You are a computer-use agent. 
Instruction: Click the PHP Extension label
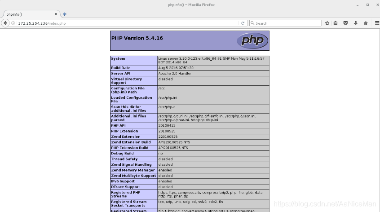pyautogui.click(x=124, y=131)
